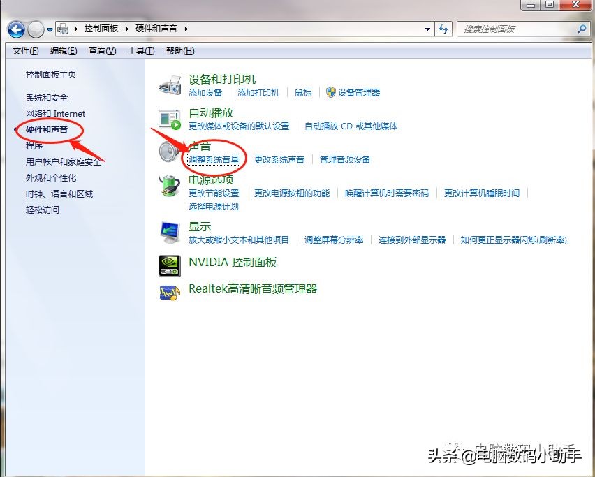This screenshot has width=595, height=477.
Task: Click the 自动播放 autoplay icon
Action: (x=168, y=119)
